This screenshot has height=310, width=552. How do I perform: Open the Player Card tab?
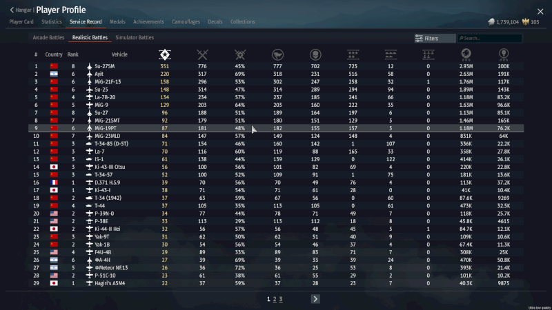point(21,22)
